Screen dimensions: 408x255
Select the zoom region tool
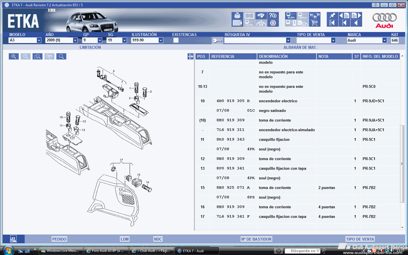[37, 56]
